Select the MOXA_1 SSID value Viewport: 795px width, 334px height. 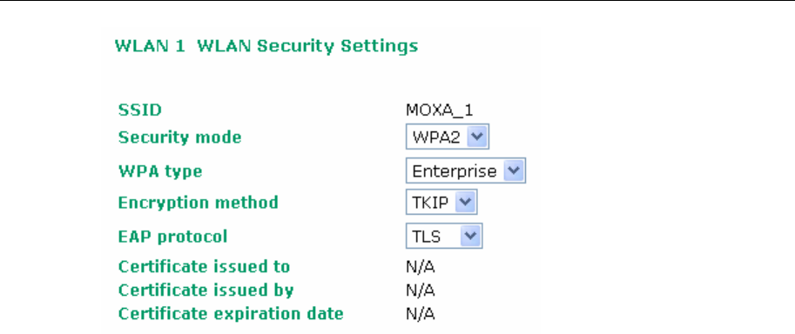439,110
